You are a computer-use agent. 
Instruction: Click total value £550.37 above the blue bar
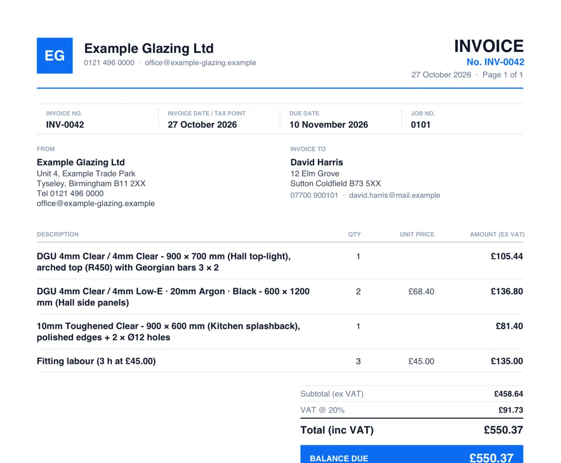tap(503, 430)
